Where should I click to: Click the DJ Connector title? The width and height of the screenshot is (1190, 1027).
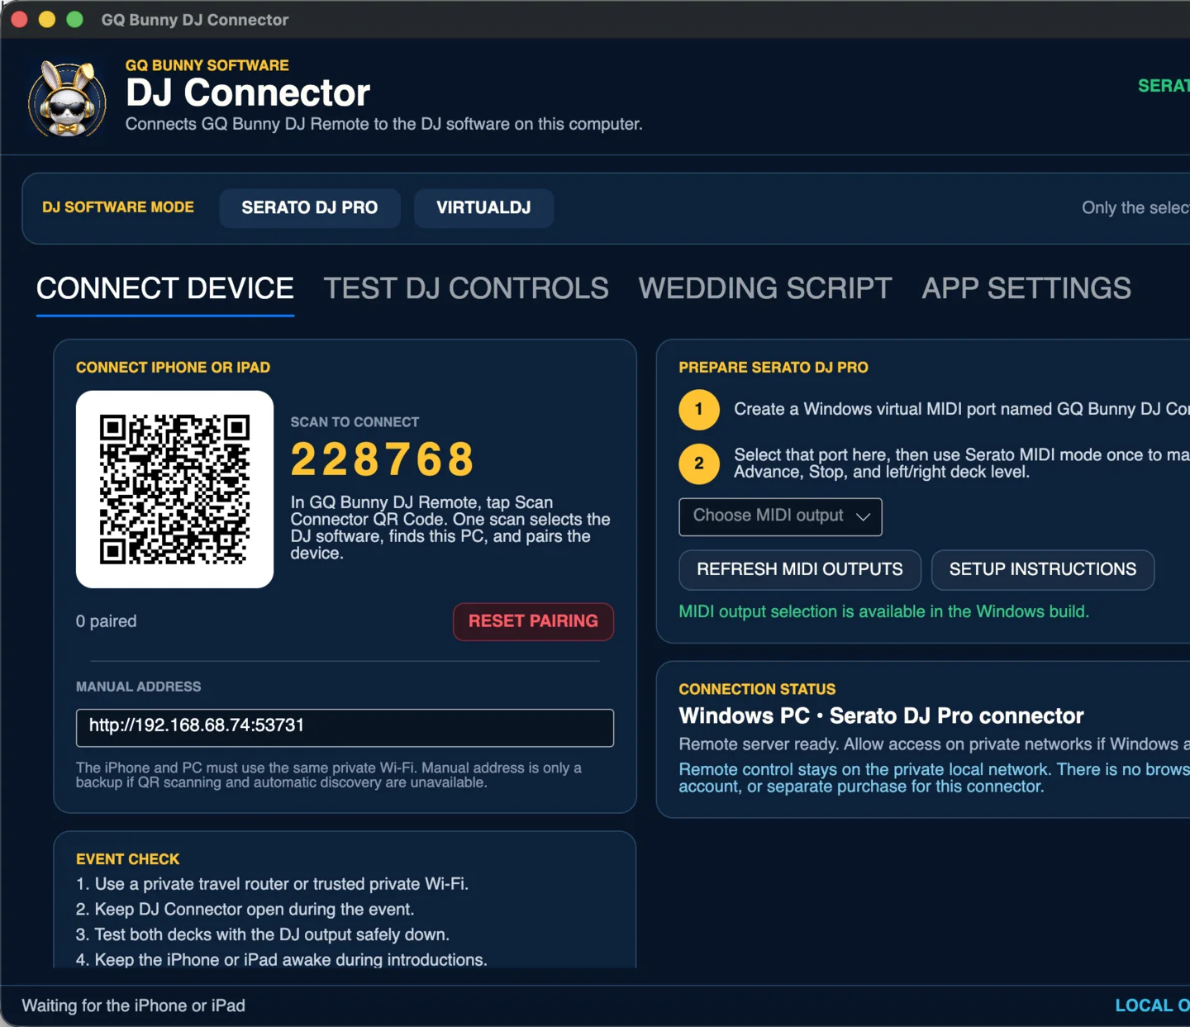(248, 93)
